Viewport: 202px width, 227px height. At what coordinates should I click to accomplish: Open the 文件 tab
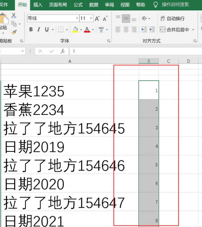[4, 5]
